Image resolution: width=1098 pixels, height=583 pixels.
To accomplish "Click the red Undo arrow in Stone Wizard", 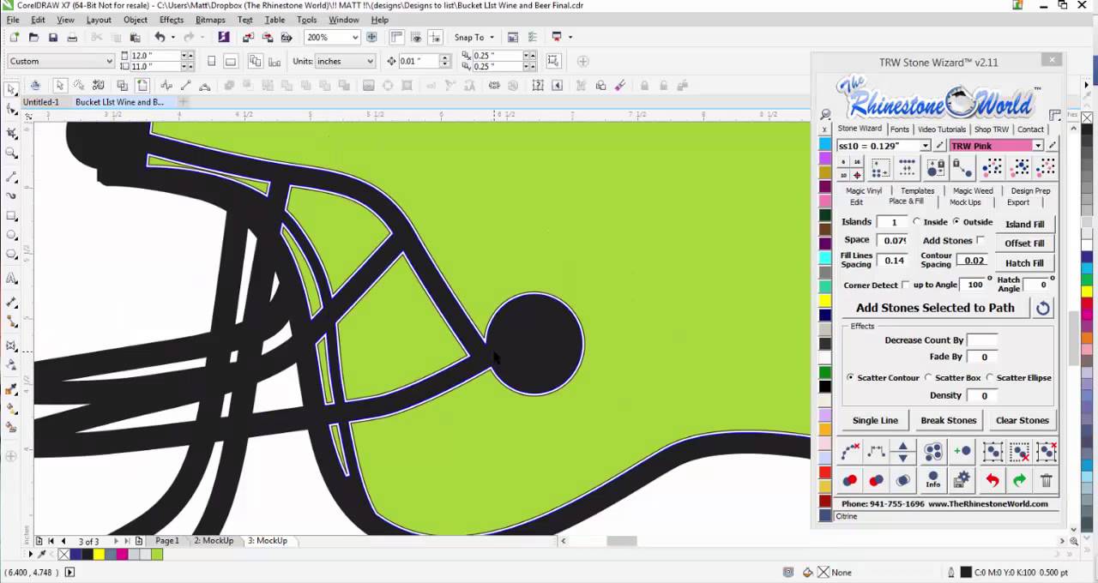I will coord(992,480).
